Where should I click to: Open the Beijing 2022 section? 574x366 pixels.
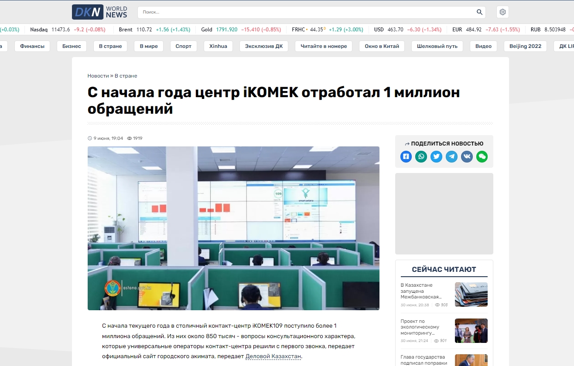click(x=525, y=46)
